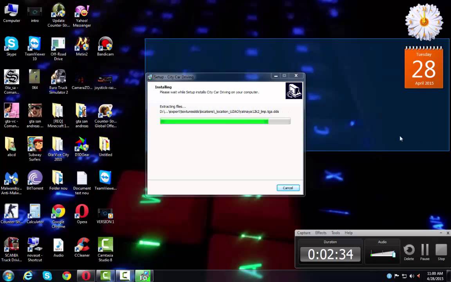Open the network icon in system tray

(404, 276)
